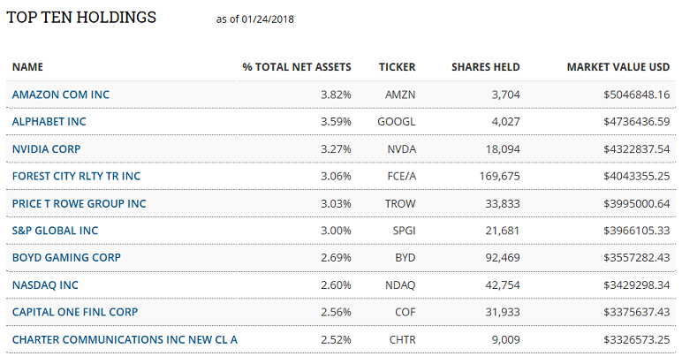The height and width of the screenshot is (364, 682).
Task: Click the SHARES HELD column header
Action: coord(485,67)
